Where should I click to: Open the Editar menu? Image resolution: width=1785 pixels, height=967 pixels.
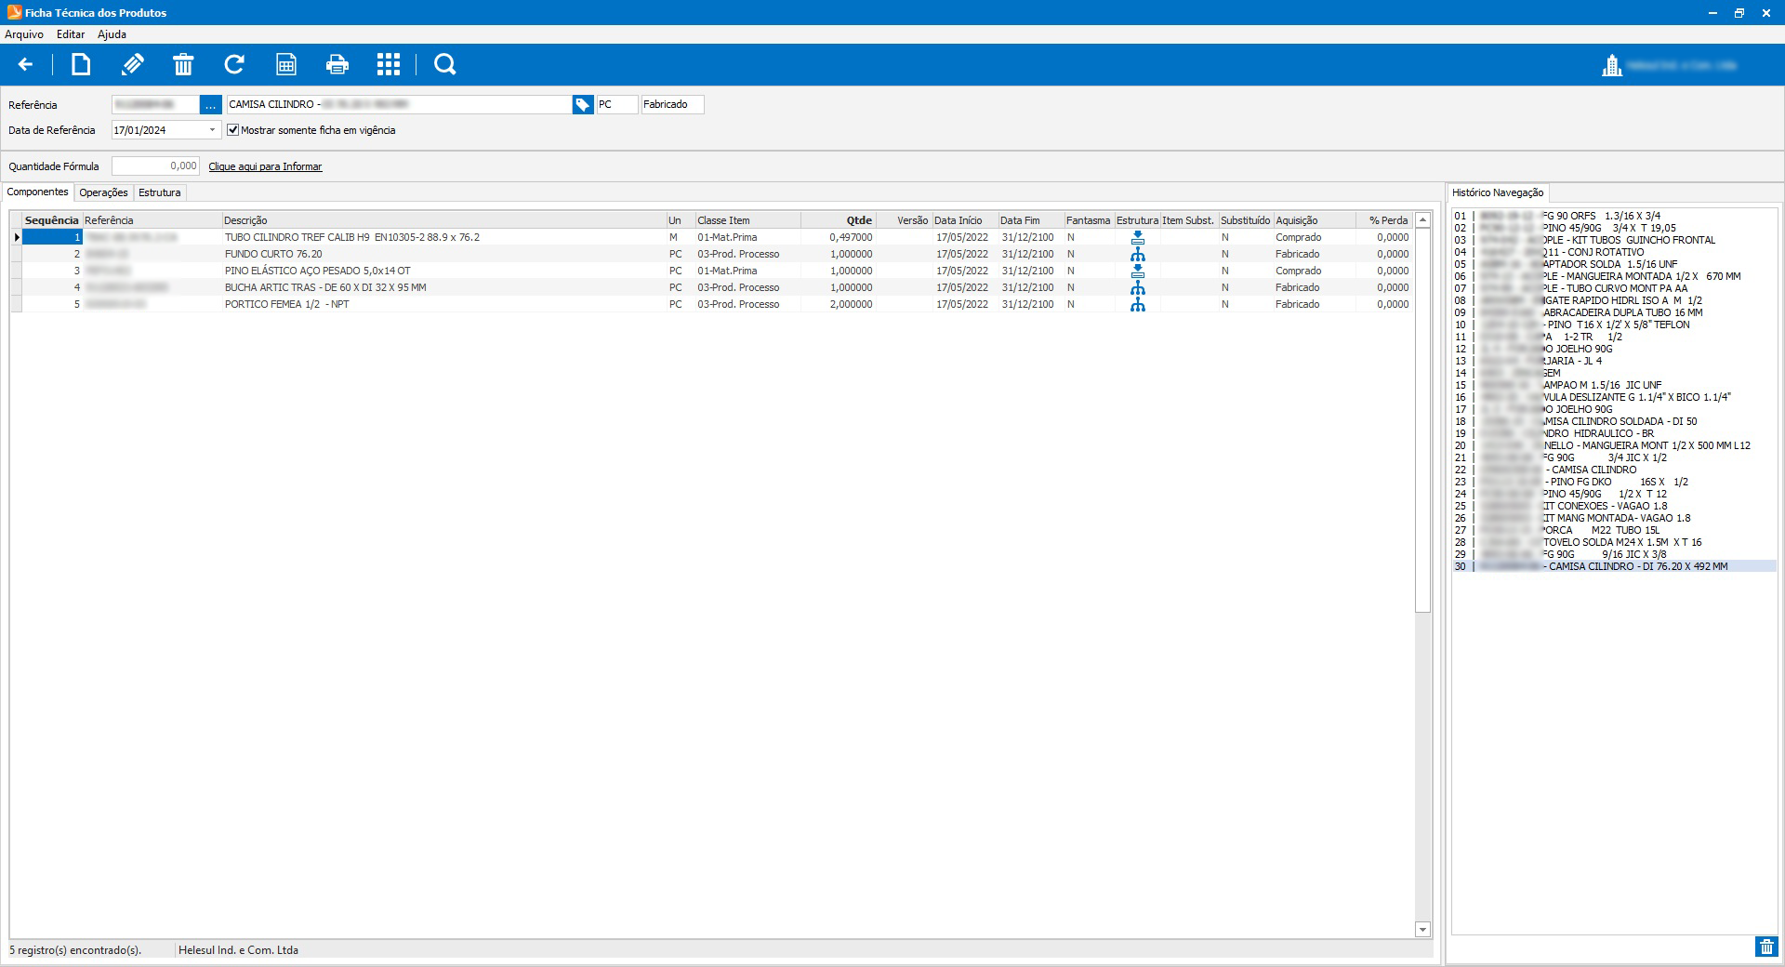coord(71,34)
